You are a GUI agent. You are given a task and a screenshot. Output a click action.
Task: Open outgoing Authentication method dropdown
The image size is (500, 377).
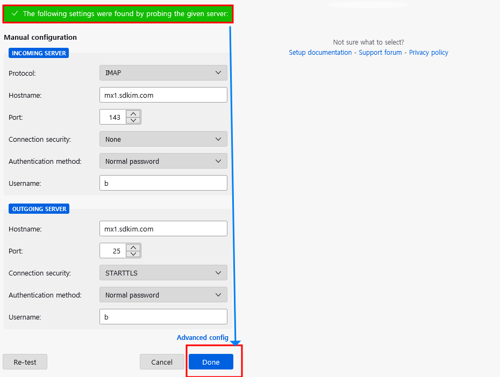[x=163, y=295]
